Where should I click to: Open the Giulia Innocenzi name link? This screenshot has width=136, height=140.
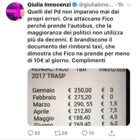click(49, 5)
